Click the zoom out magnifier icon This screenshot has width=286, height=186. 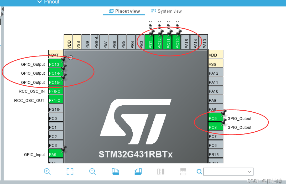click(x=92, y=171)
